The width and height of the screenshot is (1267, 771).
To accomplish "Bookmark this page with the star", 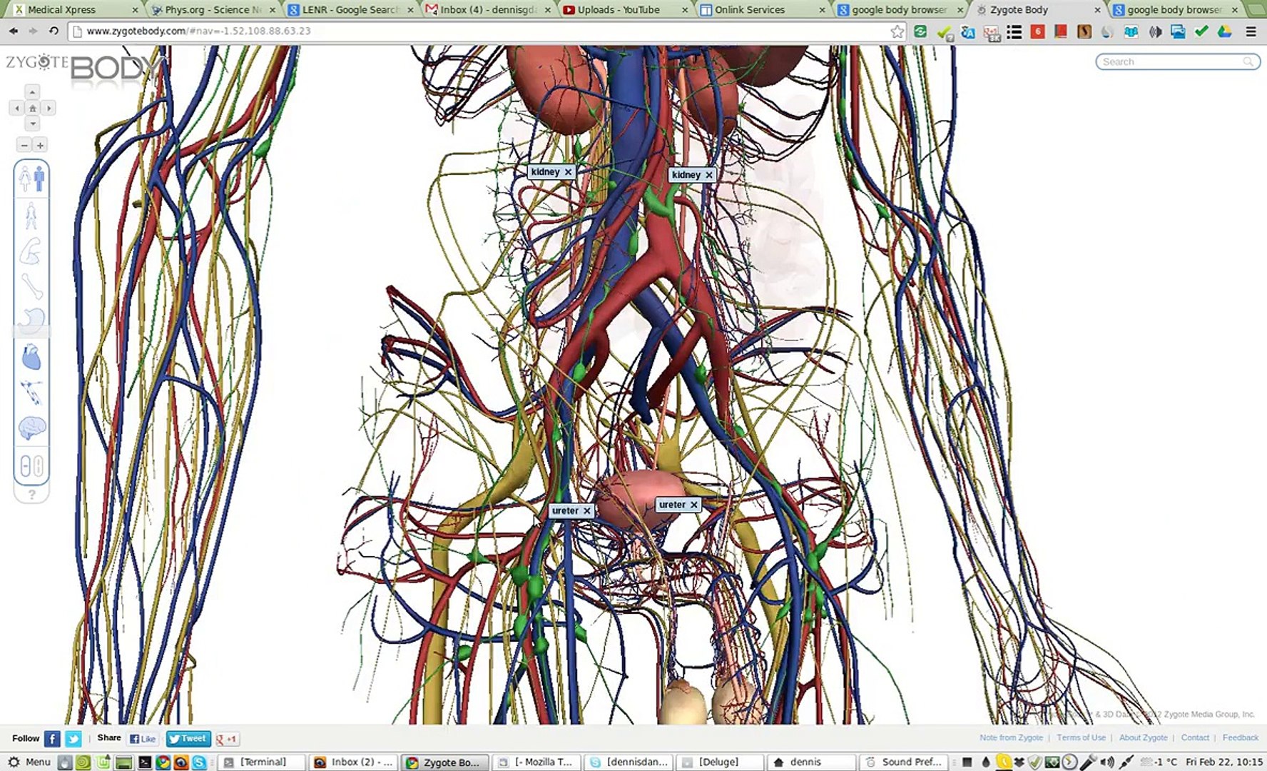I will 897,31.
